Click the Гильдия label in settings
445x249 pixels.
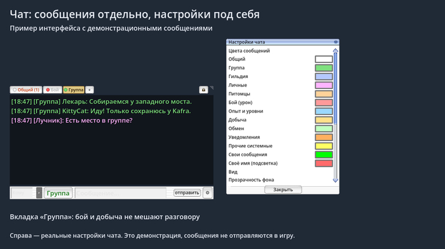tap(238, 77)
